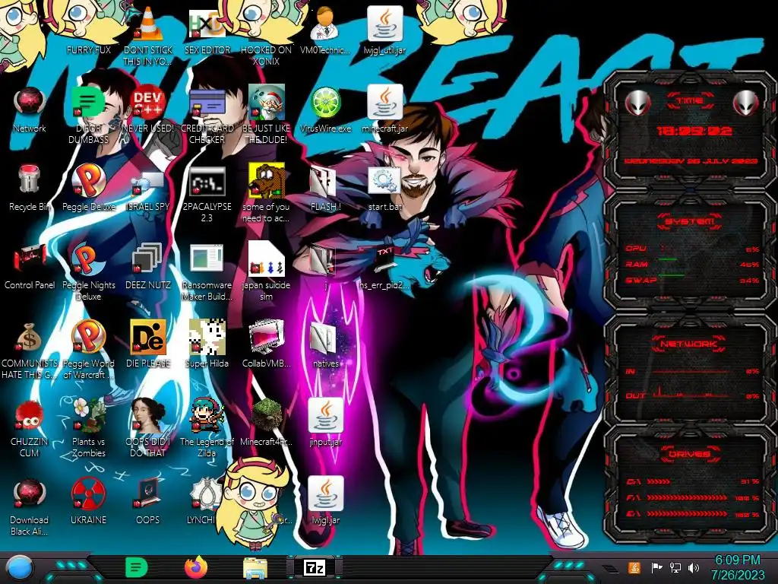The width and height of the screenshot is (778, 584).
Task: Open the 'BE JUST LIKE THE DUDE!' Santa icon
Action: tap(267, 102)
